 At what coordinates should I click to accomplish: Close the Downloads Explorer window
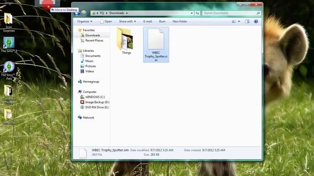(x=256, y=4)
